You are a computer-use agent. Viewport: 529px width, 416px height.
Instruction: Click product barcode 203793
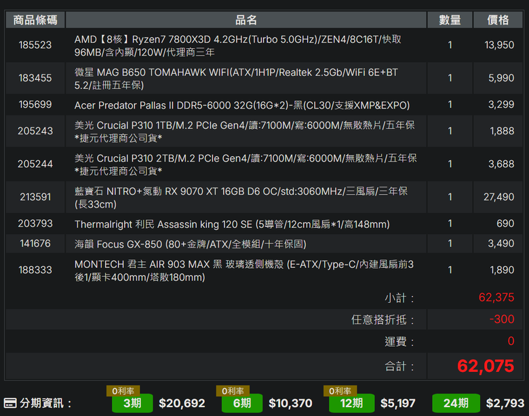(x=35, y=223)
